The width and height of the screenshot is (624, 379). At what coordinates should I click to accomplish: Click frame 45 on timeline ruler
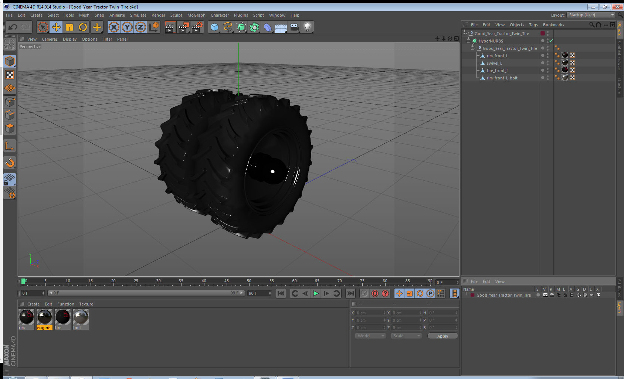226,281
